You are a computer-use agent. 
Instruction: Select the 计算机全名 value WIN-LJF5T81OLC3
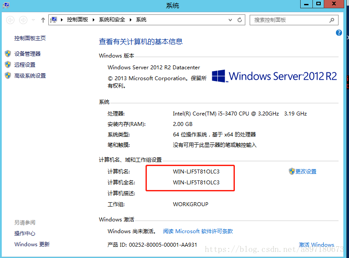pyautogui.click(x=196, y=183)
